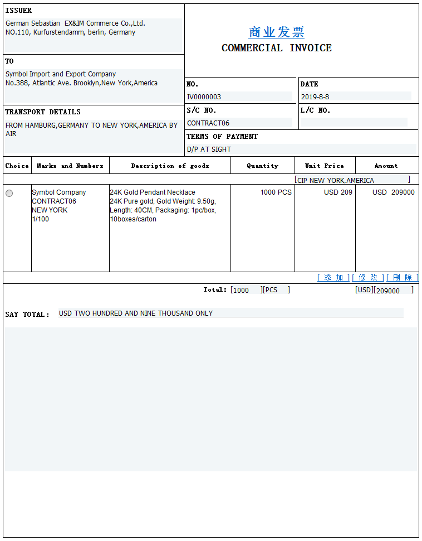The width and height of the screenshot is (422, 541).
Task: Click the empty L/C NO. field
Action: pos(354,122)
